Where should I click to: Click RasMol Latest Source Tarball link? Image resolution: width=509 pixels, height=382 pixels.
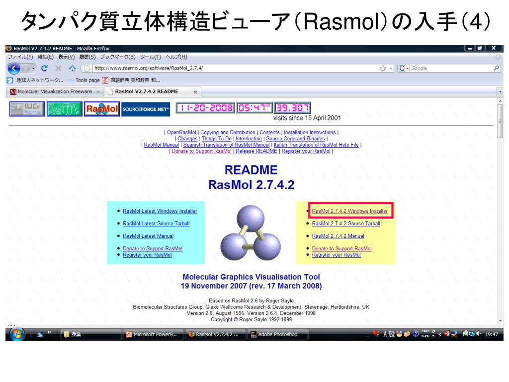click(156, 224)
